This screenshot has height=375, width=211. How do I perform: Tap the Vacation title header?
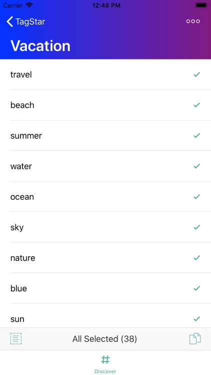(x=40, y=45)
